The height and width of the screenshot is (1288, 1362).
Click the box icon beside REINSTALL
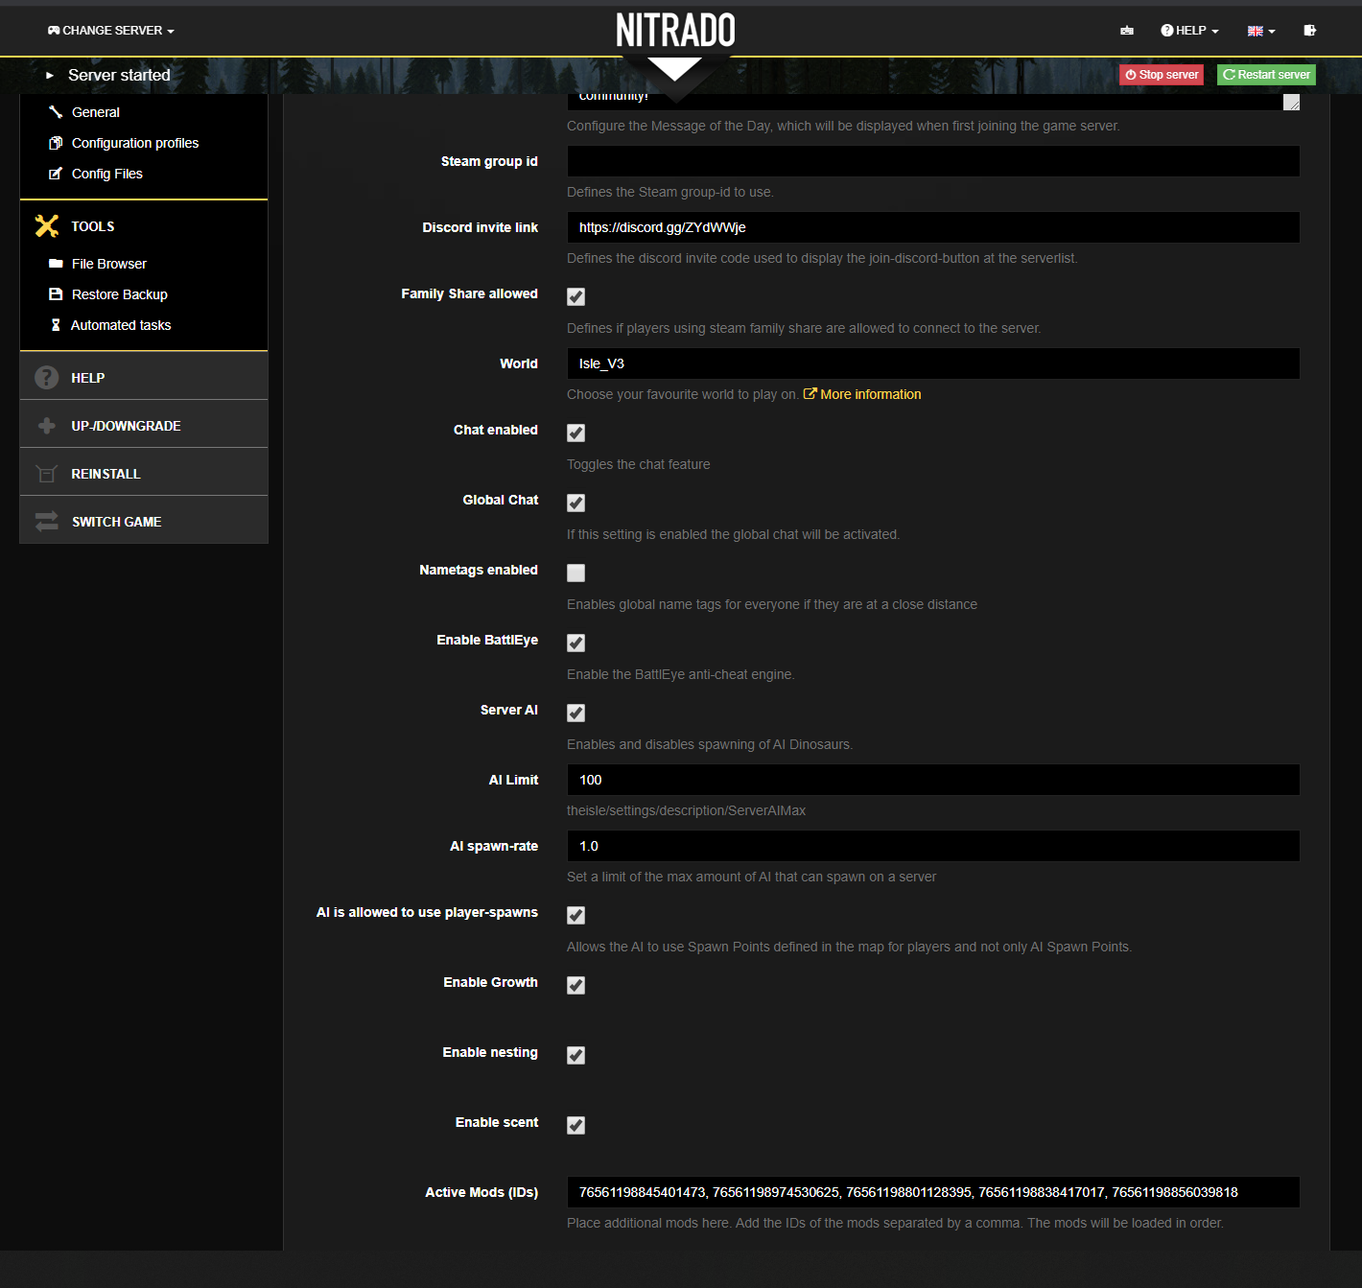(x=46, y=474)
